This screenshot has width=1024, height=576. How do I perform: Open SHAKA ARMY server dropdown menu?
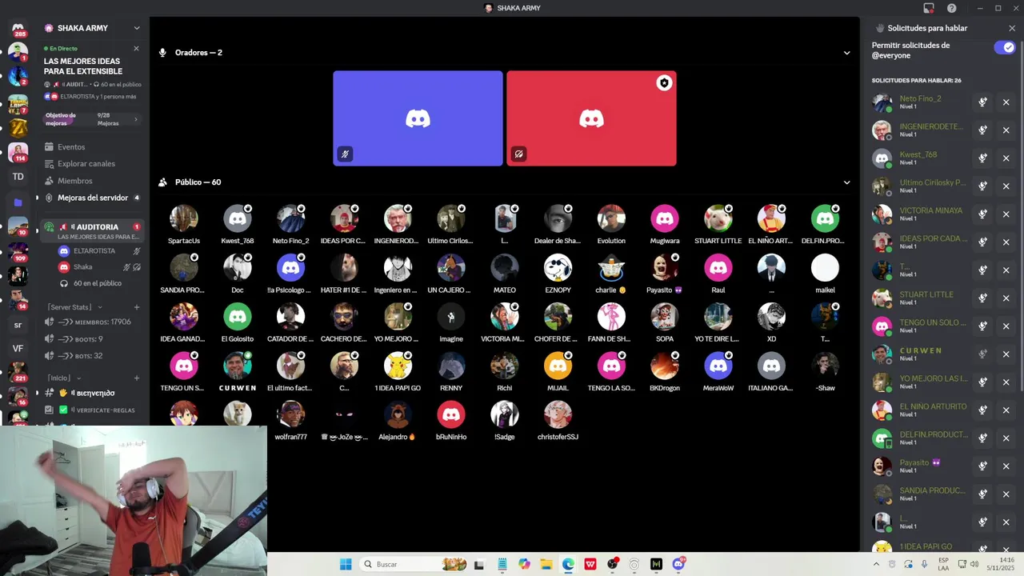[x=137, y=28]
